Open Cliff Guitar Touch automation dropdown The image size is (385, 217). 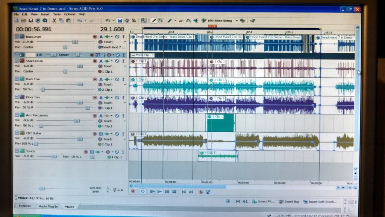pos(125,139)
